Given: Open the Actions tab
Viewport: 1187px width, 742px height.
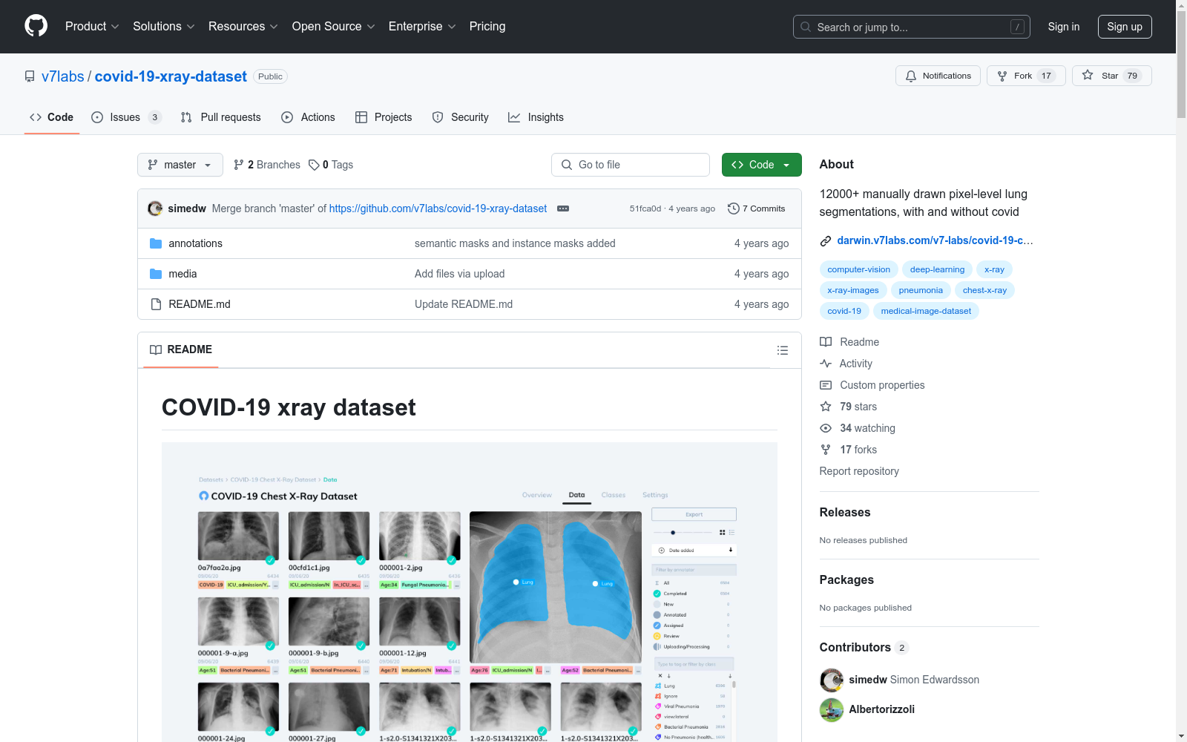Looking at the screenshot, I should (x=308, y=117).
